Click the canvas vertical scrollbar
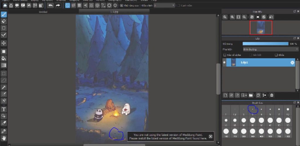The image size is (300, 146). tap(218, 79)
